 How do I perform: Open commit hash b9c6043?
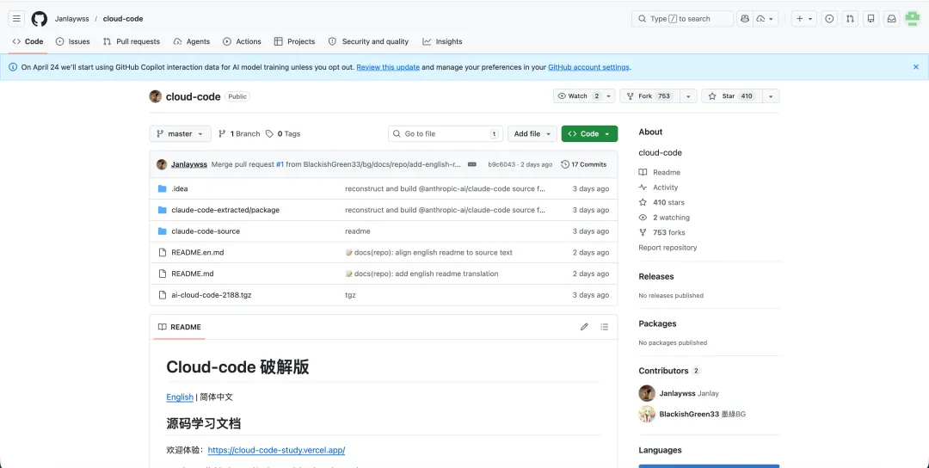(x=501, y=164)
